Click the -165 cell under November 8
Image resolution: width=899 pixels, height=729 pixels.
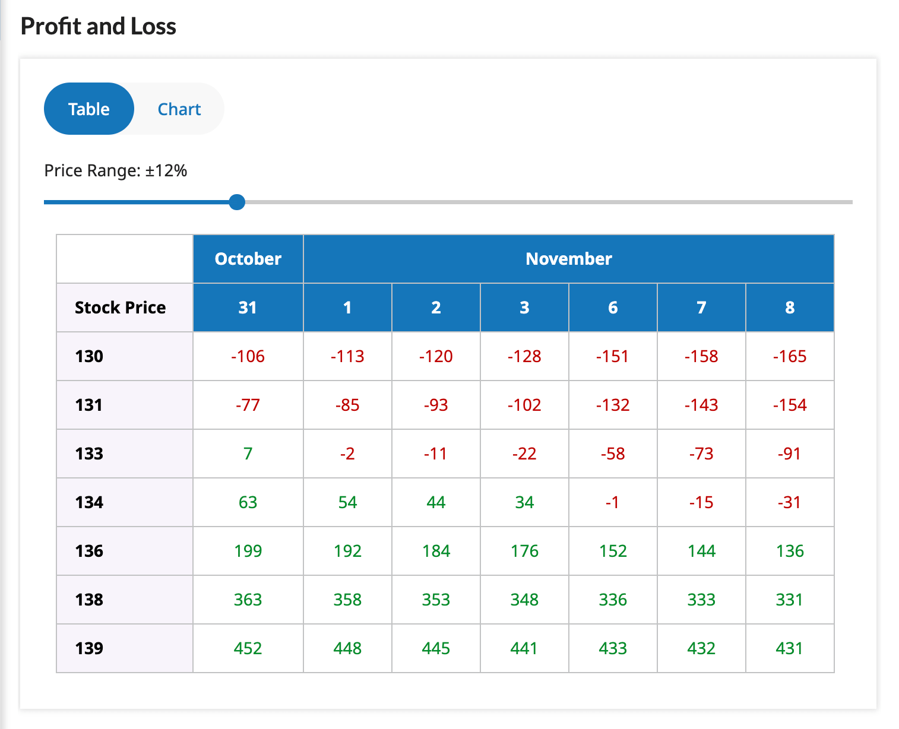(790, 356)
